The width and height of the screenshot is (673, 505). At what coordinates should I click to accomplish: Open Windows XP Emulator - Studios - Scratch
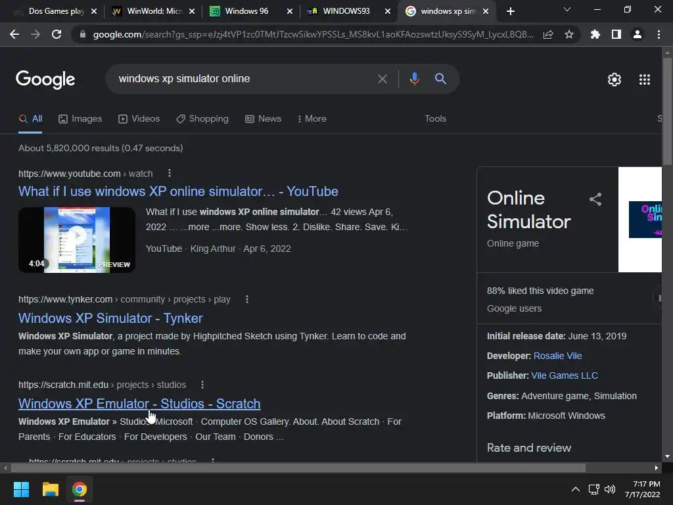pyautogui.click(x=139, y=404)
